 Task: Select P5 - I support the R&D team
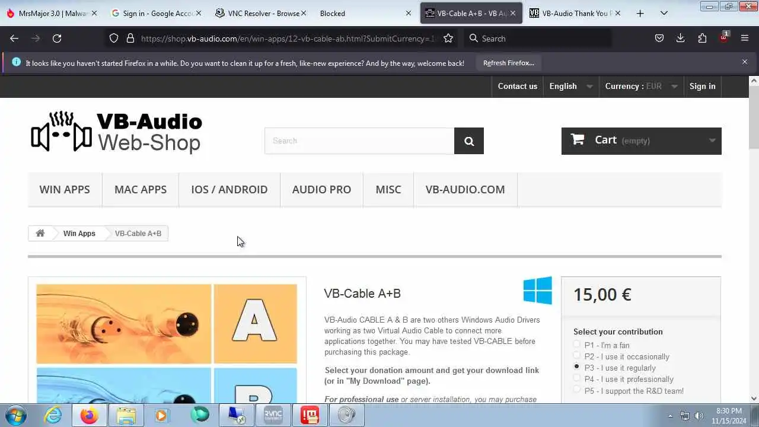coord(577,390)
